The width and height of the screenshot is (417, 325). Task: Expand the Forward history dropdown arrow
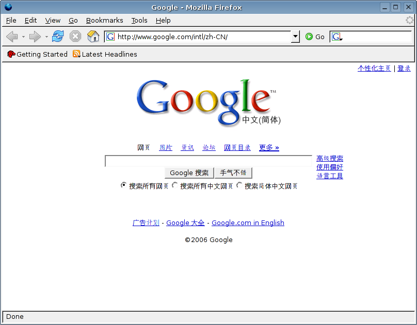click(x=46, y=37)
